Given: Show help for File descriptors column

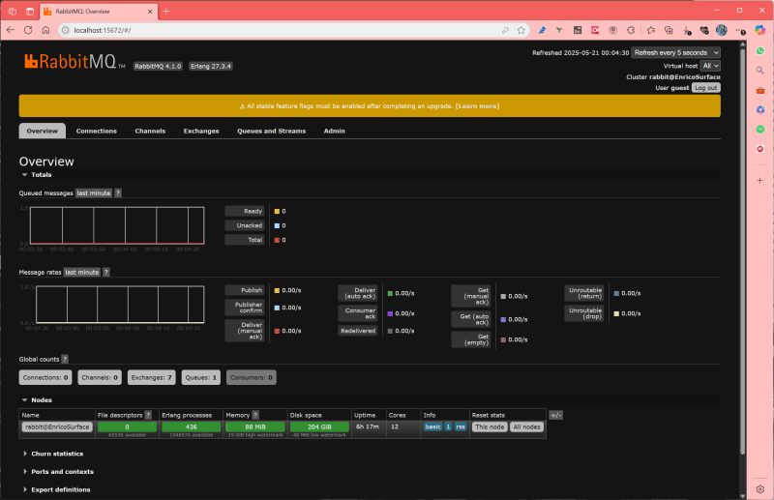Looking at the screenshot, I should point(148,415).
